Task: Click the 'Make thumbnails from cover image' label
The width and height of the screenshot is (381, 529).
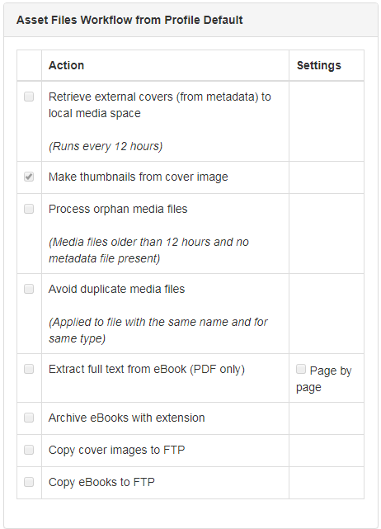Action: pos(139,177)
